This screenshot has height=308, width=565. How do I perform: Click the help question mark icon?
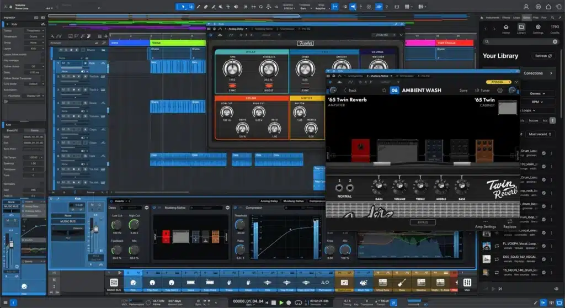pos(386,7)
